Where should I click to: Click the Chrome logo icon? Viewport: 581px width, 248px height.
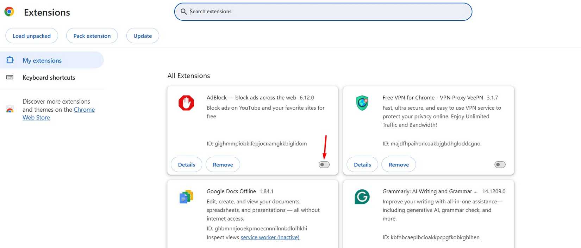pos(10,12)
